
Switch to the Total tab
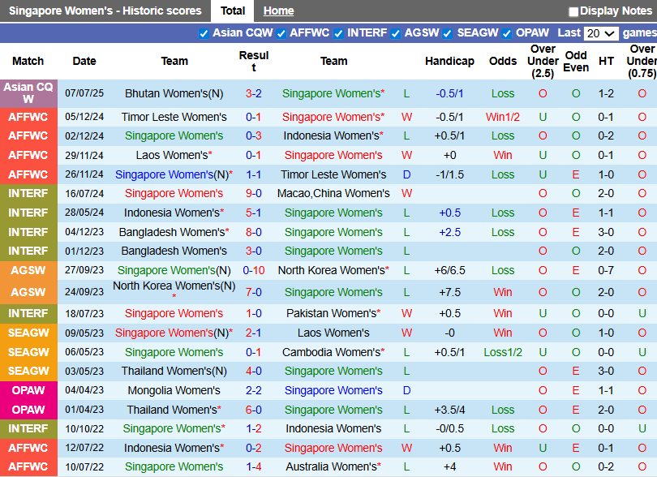pyautogui.click(x=233, y=11)
